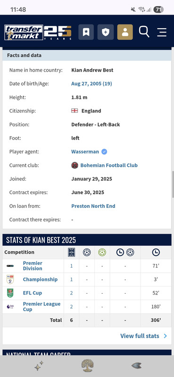Open Wasserman player agent link
Image resolution: width=174 pixels, height=377 pixels.
(x=85, y=152)
